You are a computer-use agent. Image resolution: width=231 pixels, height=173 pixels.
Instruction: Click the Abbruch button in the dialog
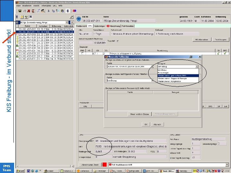point(157,124)
